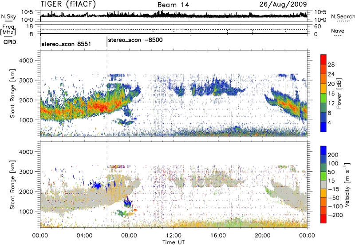The height and width of the screenshot is (245, 355).
Task: Click the '28' tick on power colorbar
Action: 331,65
